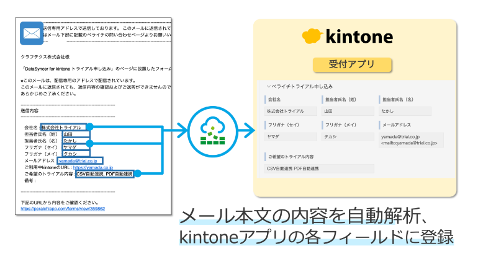Open the 受付アプリ button
478x259 pixels.
(x=352, y=64)
